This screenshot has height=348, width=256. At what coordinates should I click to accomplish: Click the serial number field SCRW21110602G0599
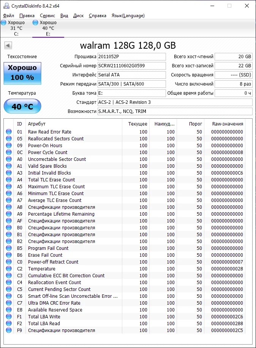click(132, 66)
